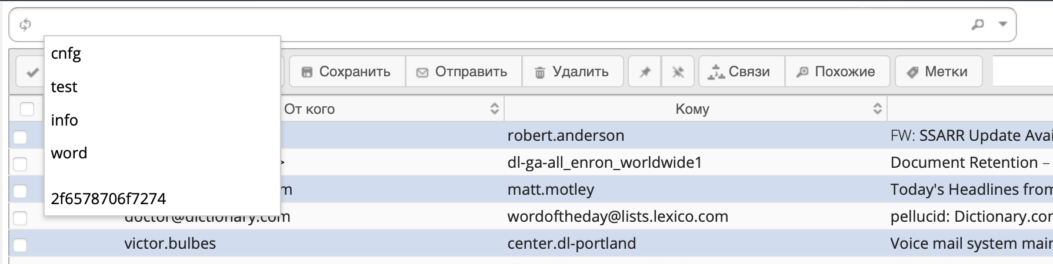
Task: Check the robert.anderson row checkbox
Action: 20,137
